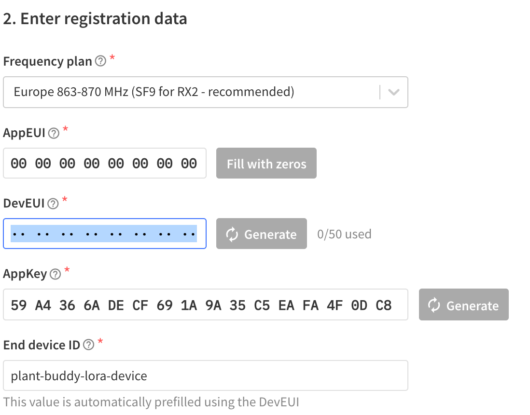This screenshot has height=415, width=530.
Task: Click Fill with zeros for AppEUI
Action: coord(266,163)
